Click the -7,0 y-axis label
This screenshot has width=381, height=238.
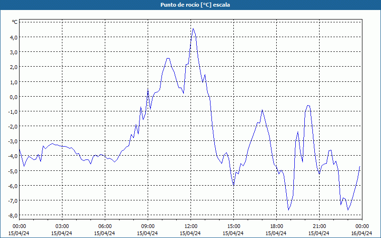13,200
